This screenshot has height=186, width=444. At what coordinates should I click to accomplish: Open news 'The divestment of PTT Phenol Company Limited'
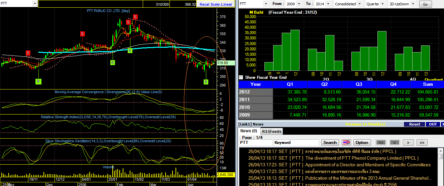pos(362,158)
